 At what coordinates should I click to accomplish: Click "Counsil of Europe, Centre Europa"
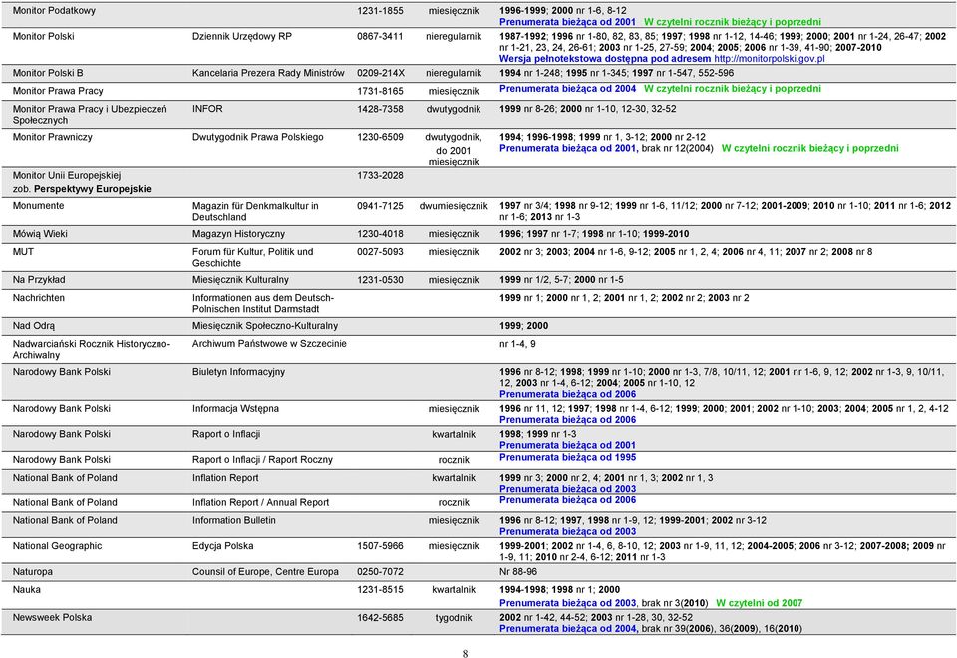[x=265, y=572]
